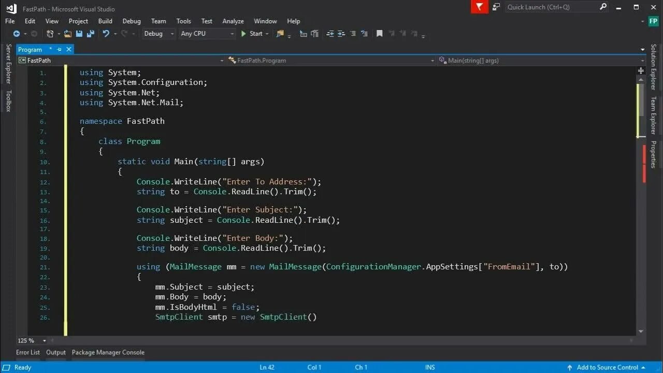
Task: Click the Navigate Backward toolbar icon
Action: pyautogui.click(x=17, y=34)
